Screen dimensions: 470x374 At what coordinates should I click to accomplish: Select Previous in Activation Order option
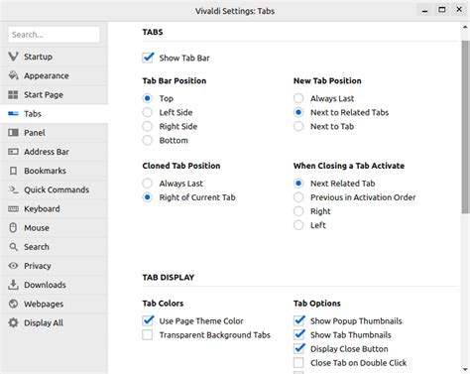[x=298, y=197]
